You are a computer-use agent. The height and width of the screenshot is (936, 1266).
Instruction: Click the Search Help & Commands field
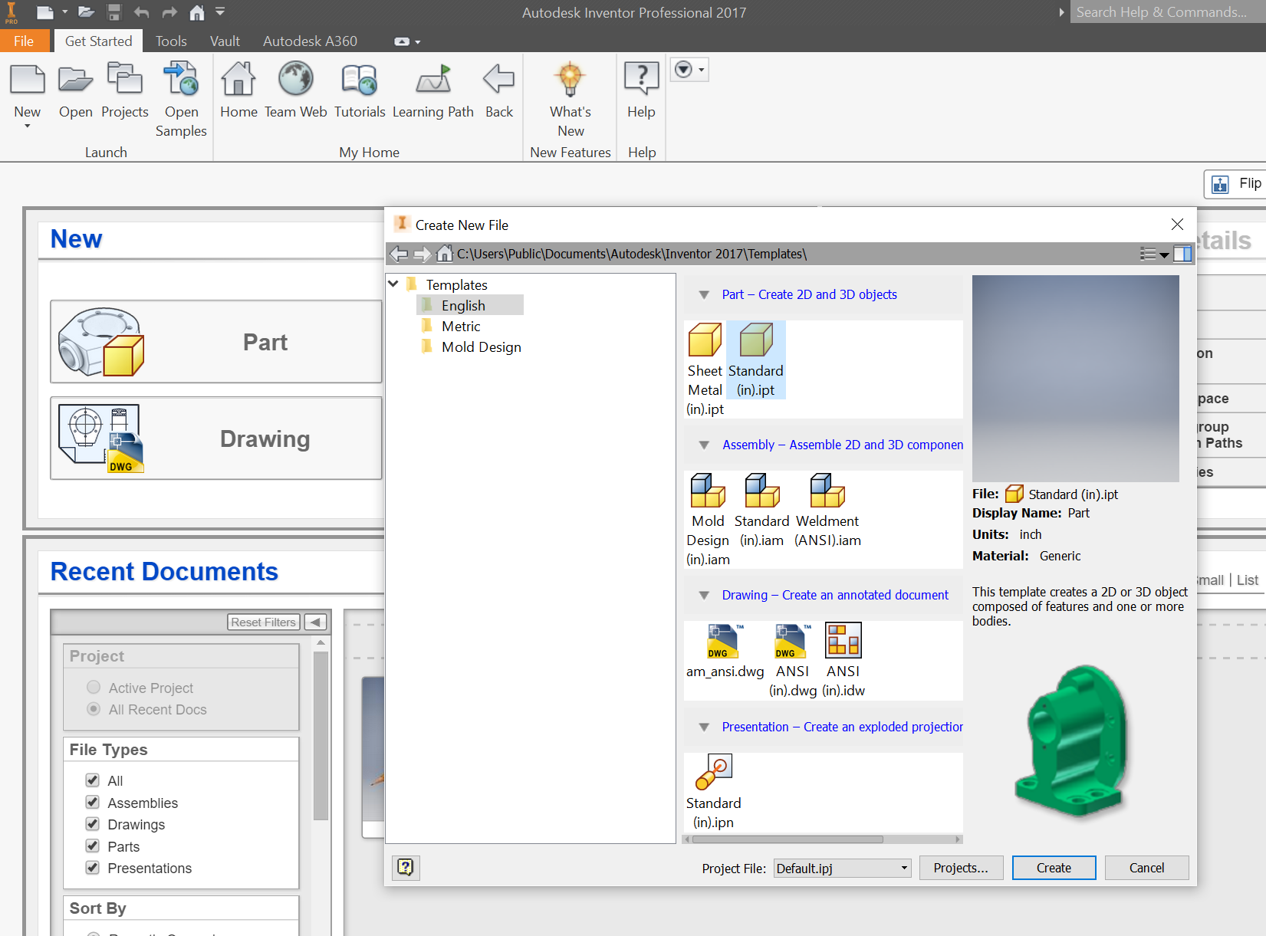(x=1167, y=11)
